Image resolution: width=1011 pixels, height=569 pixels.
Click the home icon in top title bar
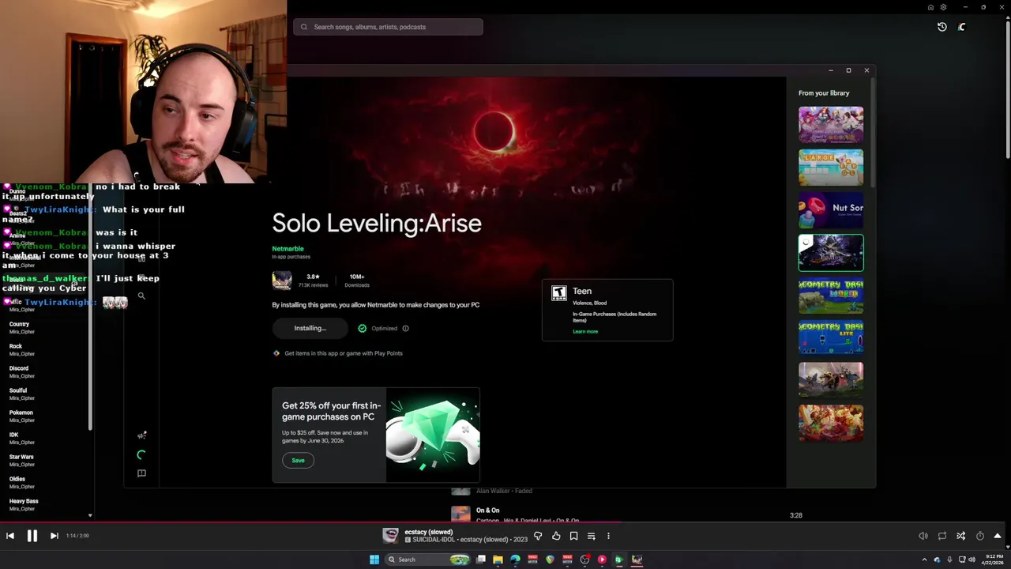tap(930, 7)
